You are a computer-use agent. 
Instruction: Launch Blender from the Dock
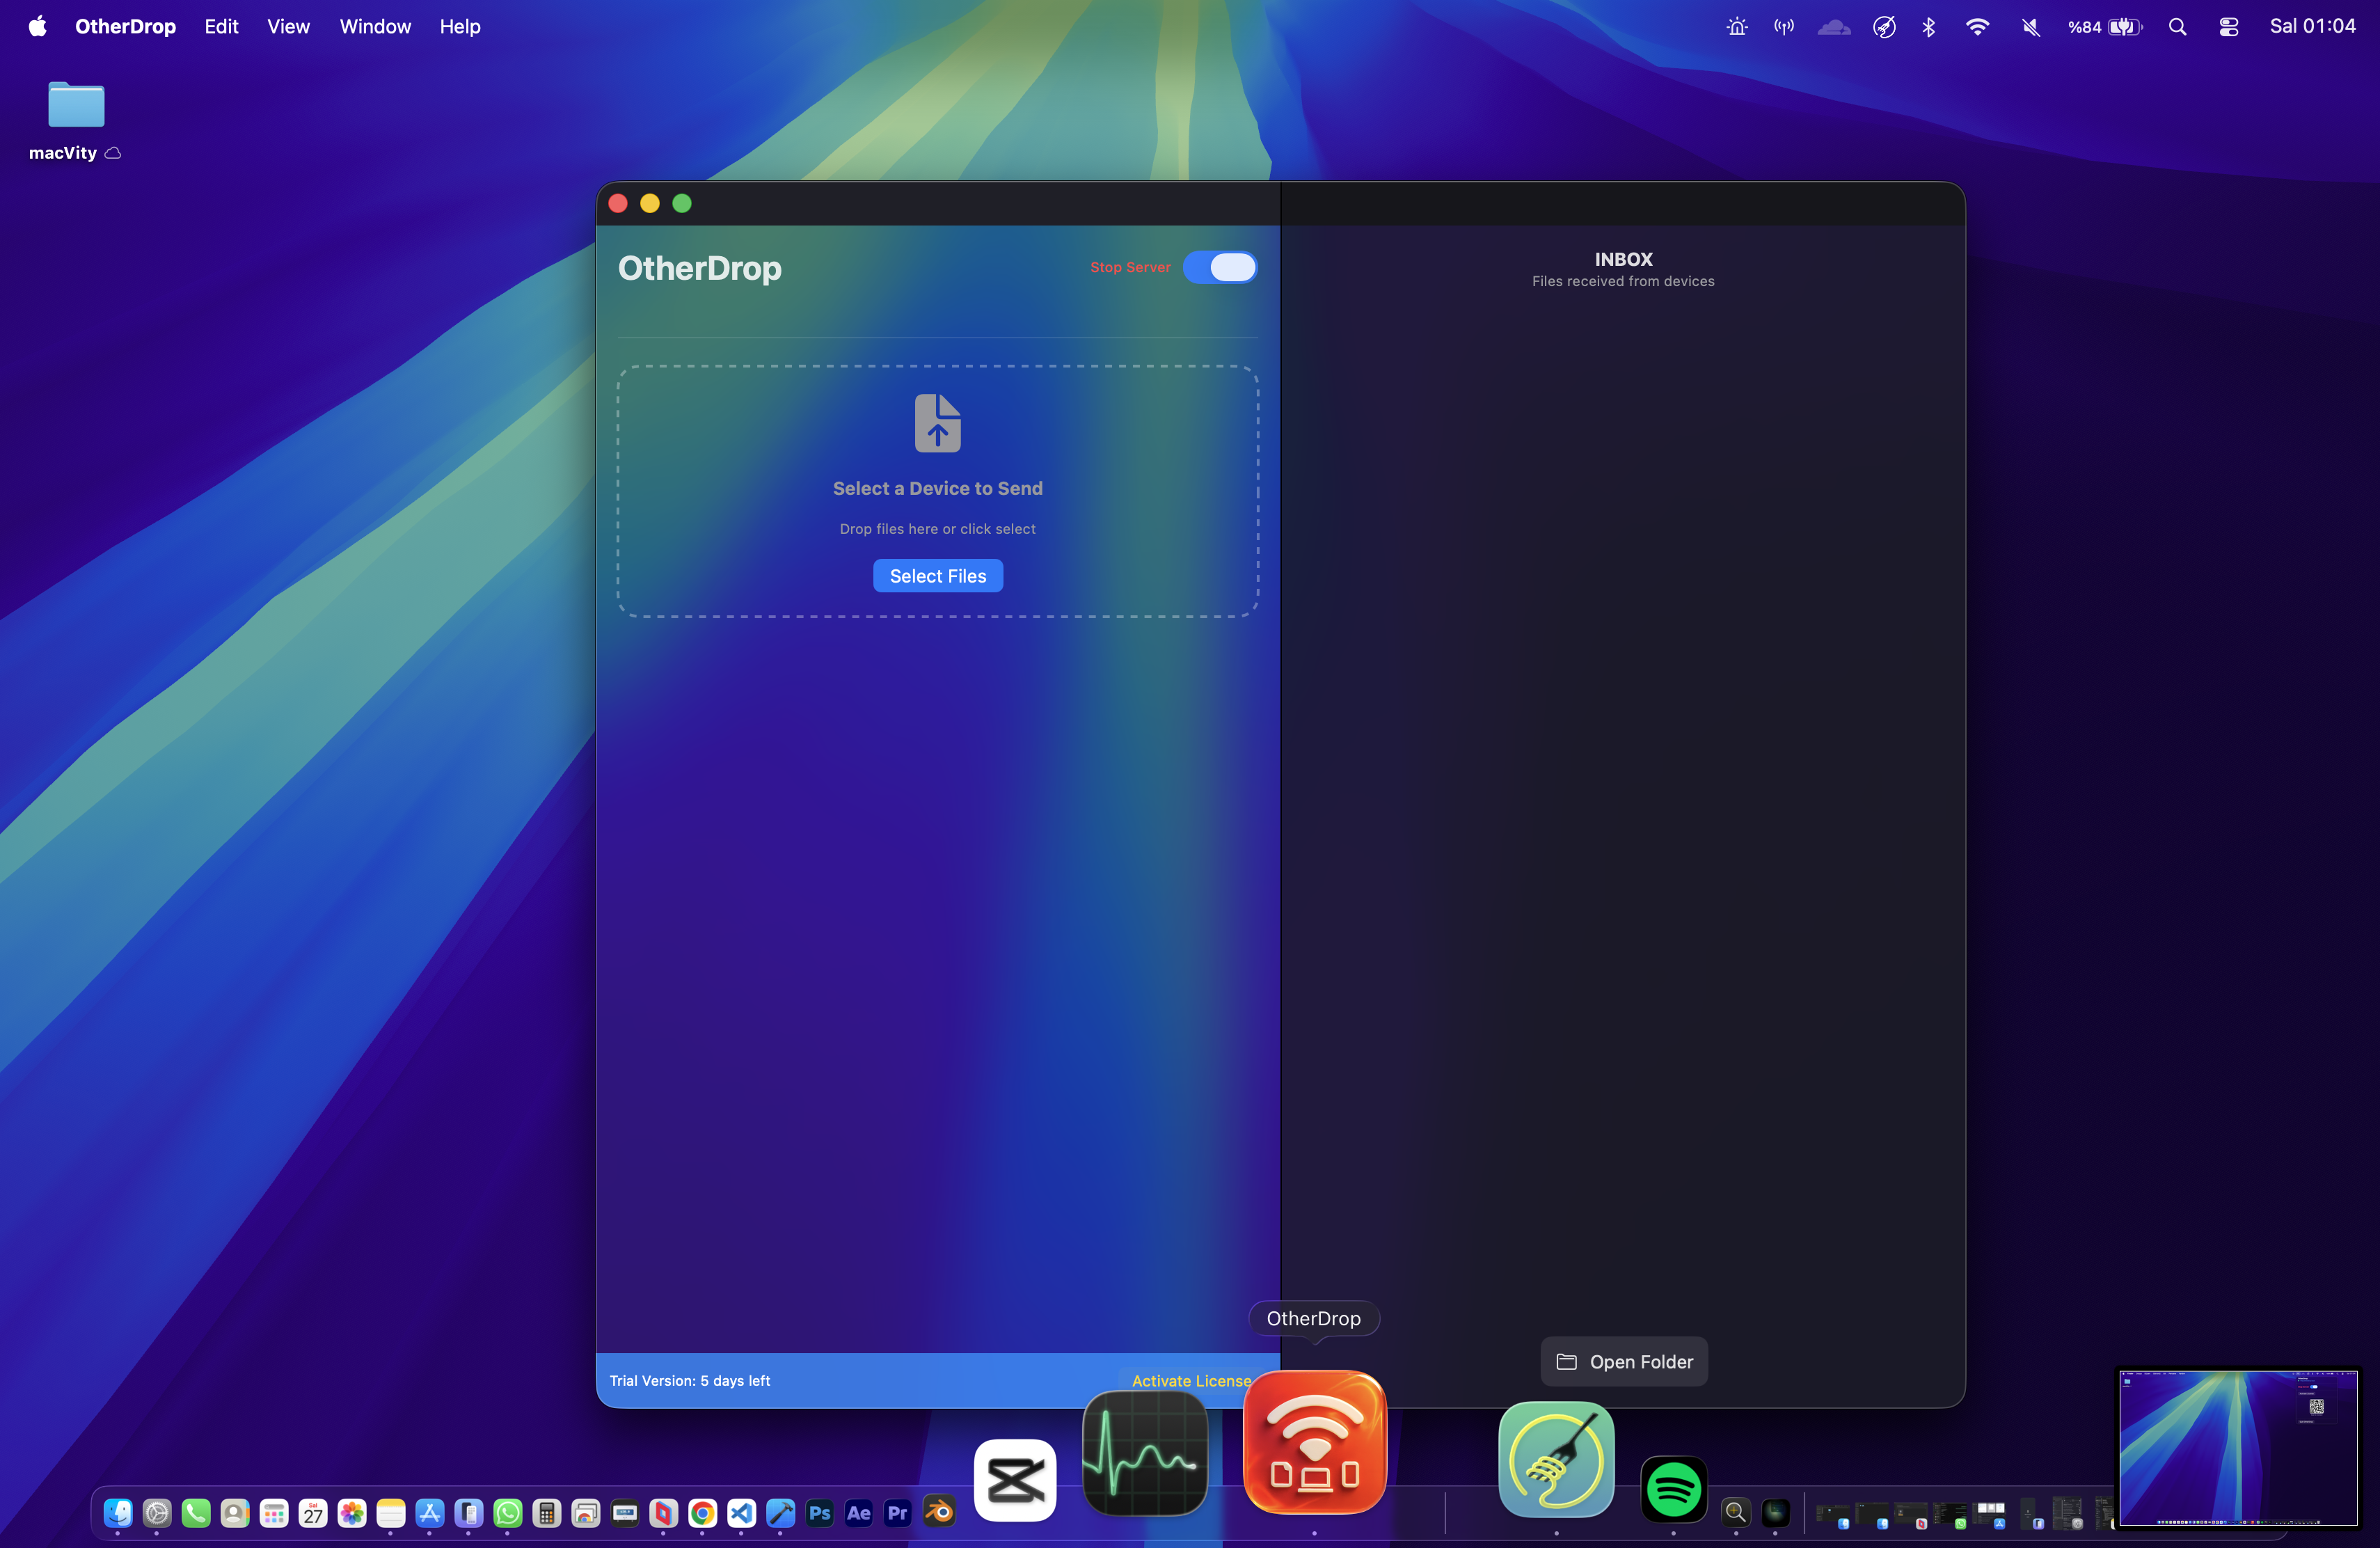coord(938,1513)
